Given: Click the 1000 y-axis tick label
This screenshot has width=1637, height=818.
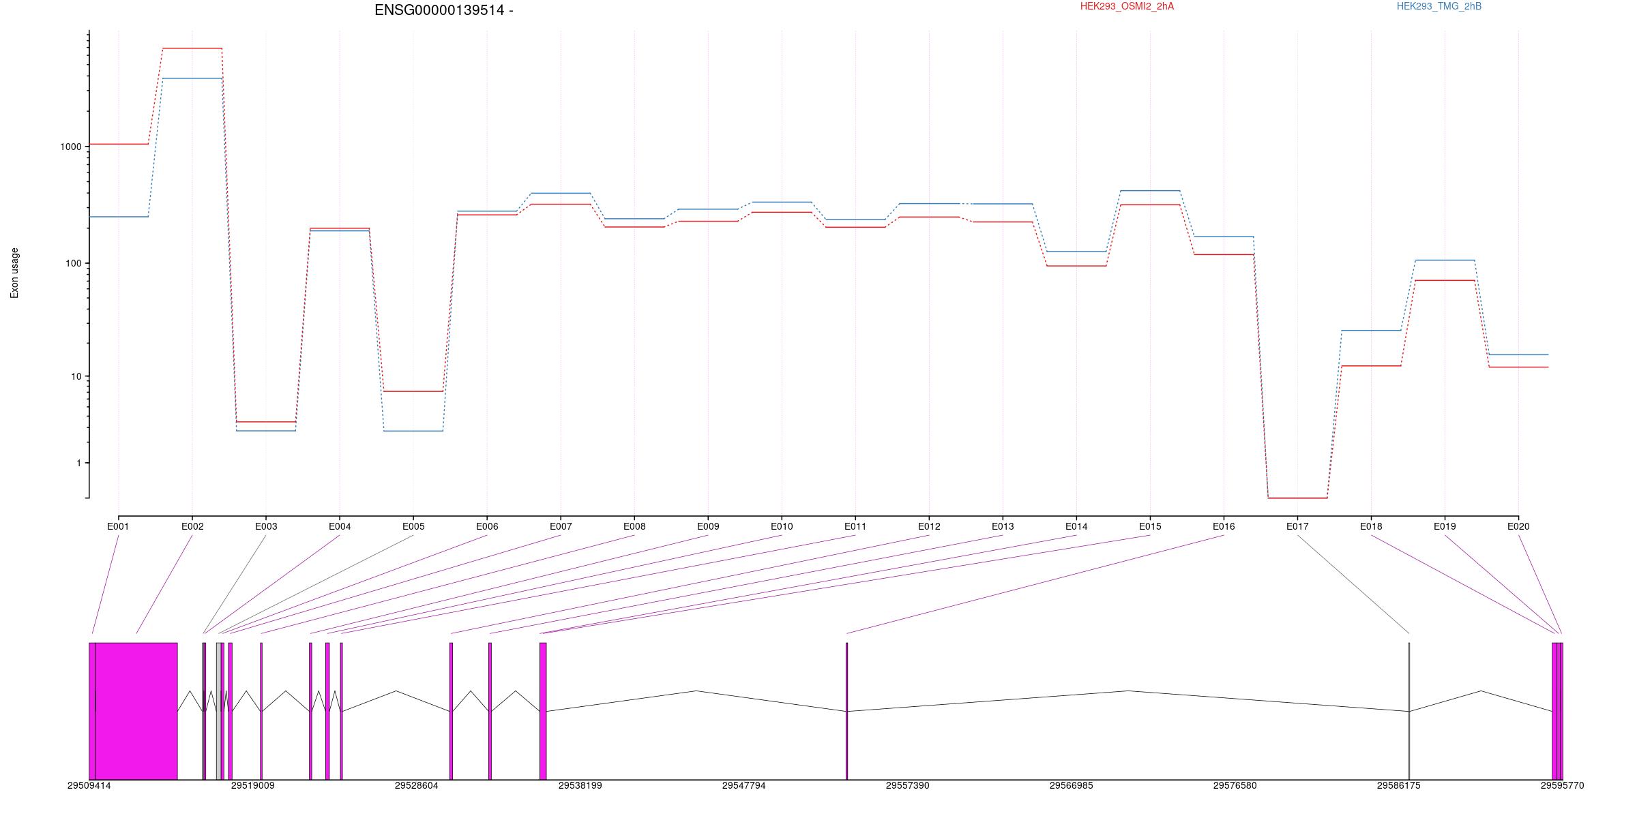Looking at the screenshot, I should (71, 147).
